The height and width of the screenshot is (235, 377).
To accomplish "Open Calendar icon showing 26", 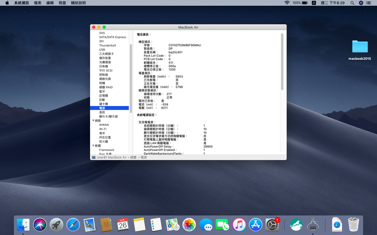I will click(x=123, y=225).
